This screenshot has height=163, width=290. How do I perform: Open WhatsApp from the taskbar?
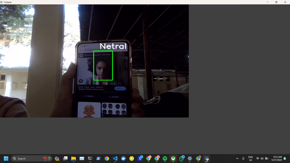coord(182,158)
